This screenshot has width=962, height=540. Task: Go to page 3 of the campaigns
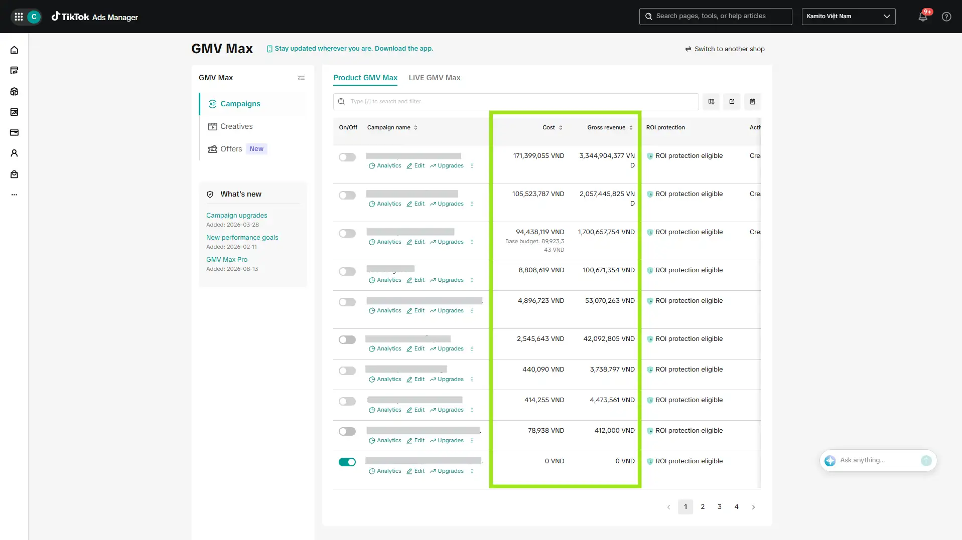[719, 507]
